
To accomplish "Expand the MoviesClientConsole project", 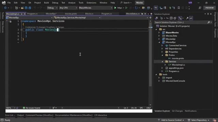I will tap(159, 81).
